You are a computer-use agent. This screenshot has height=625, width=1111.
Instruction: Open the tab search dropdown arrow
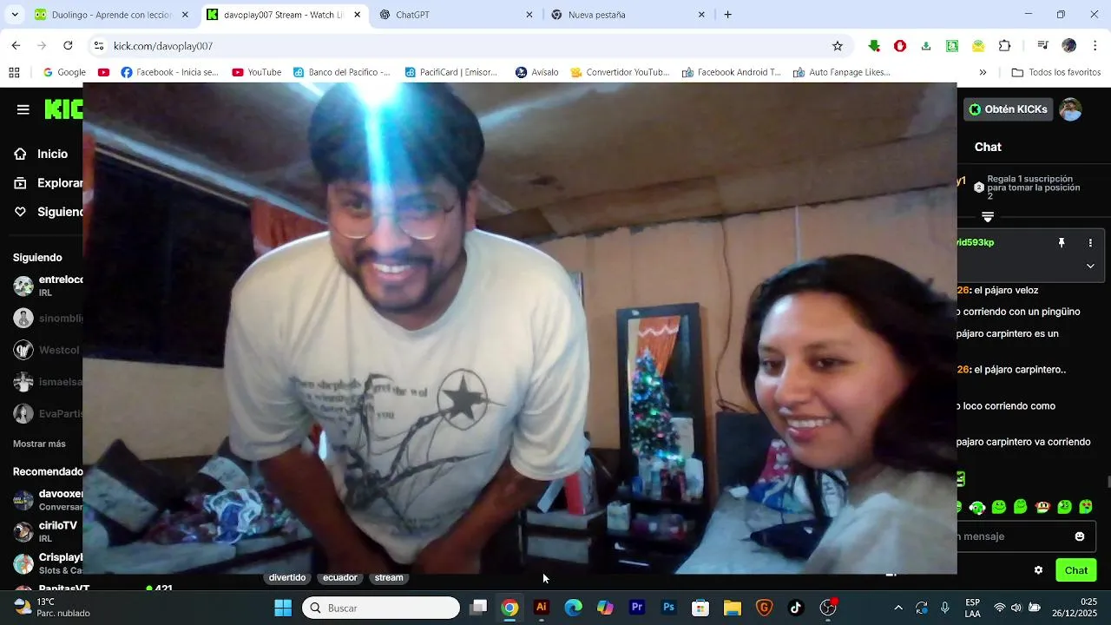point(14,15)
